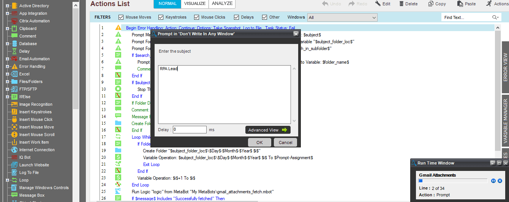Viewport: 509px width, 202px height.
Task: Switch to the VISUALIZE tab
Action: click(x=195, y=4)
